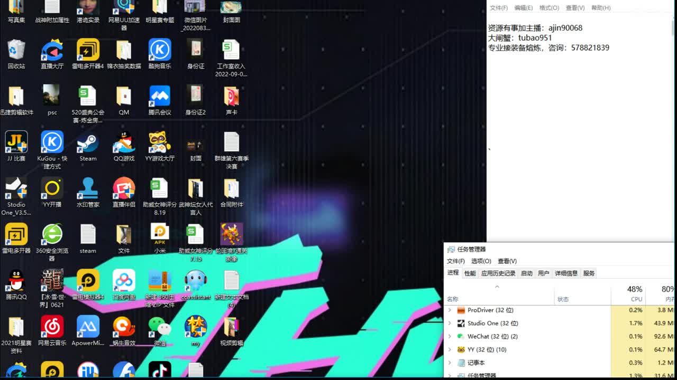
Task: Sort by the 状态 column header
Action: pos(582,294)
